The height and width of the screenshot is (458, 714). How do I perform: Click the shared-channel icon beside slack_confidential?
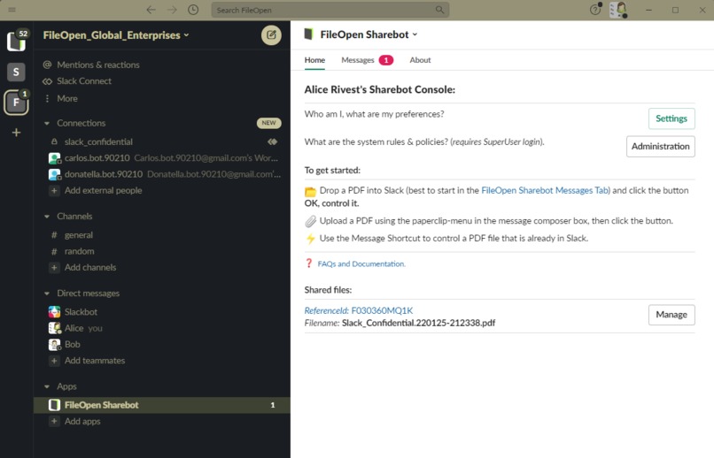(272, 141)
